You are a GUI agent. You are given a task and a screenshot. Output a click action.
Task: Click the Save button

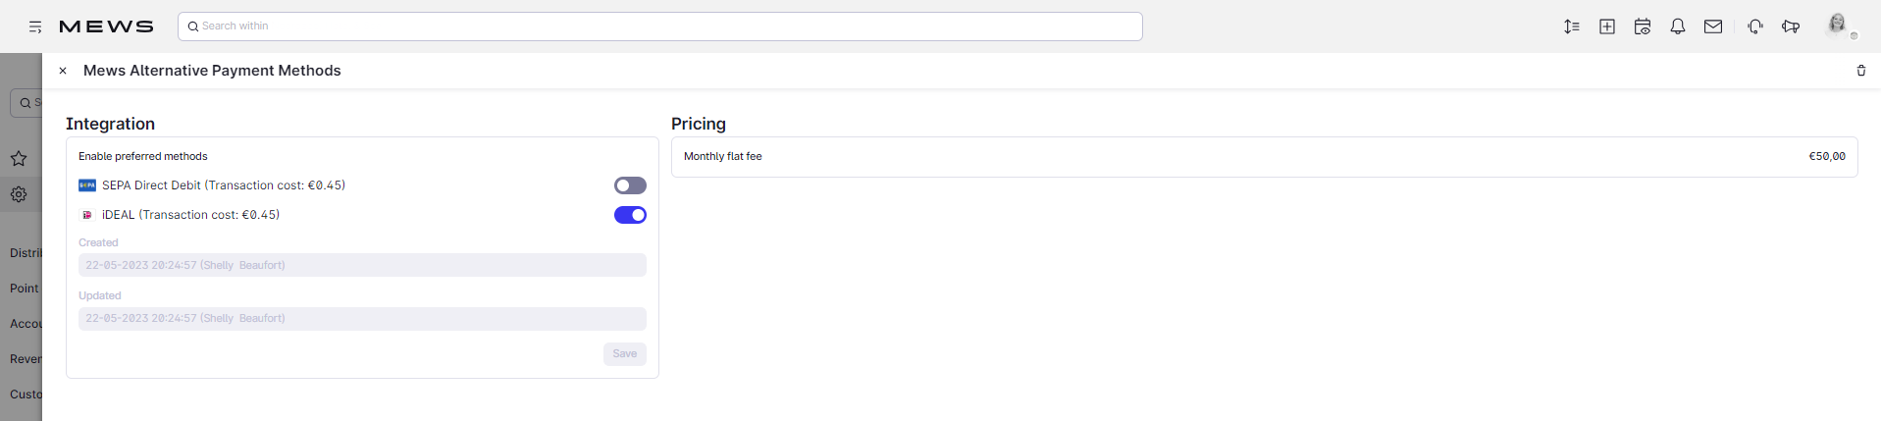625,354
